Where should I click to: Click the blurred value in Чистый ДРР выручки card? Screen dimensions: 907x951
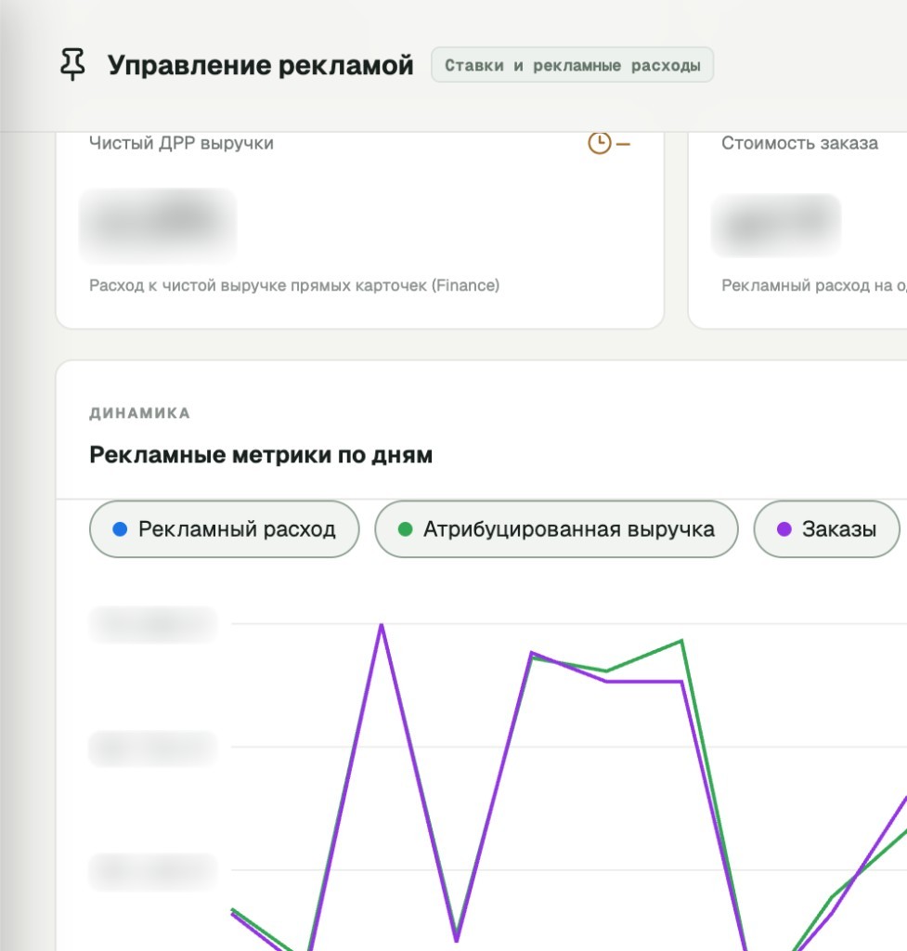point(158,225)
